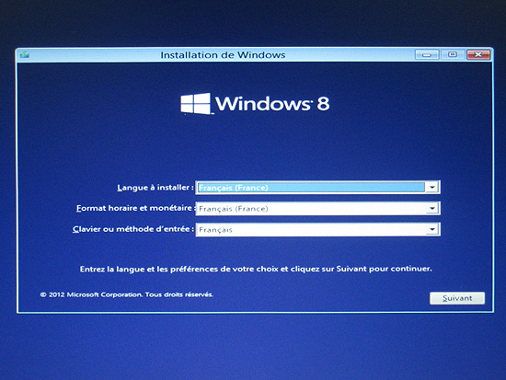Expand the Clavier ou méthode d'entrée arrow
This screenshot has width=506, height=380.
tap(432, 229)
